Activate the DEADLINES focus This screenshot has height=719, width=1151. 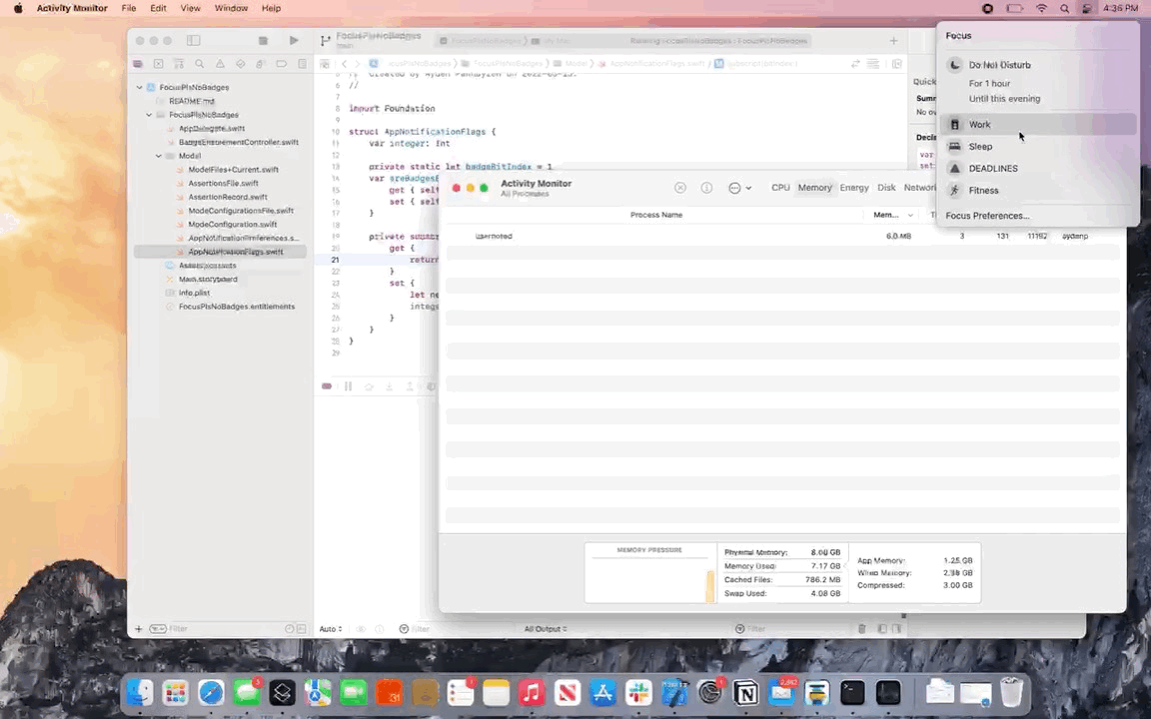point(1037,168)
